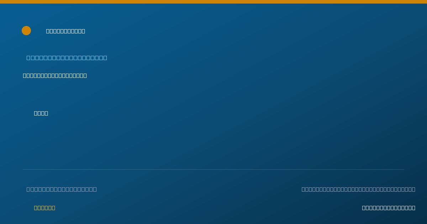The width and height of the screenshot is (427, 224).
Task: Click the orange bar along the top edge
Action: 213,2
